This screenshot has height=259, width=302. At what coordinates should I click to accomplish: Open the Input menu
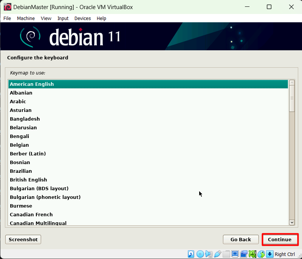[63, 18]
